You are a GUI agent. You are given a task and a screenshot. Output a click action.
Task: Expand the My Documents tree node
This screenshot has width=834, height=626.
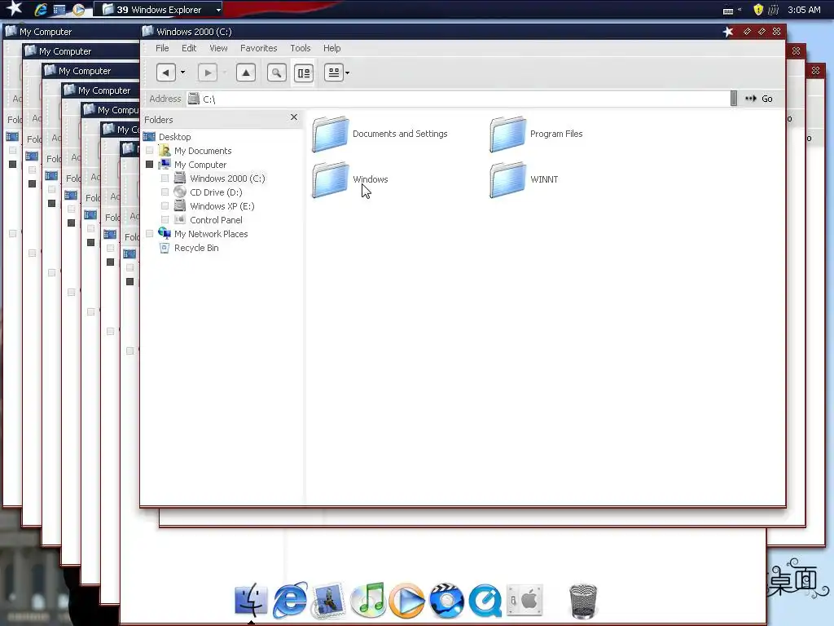click(150, 151)
